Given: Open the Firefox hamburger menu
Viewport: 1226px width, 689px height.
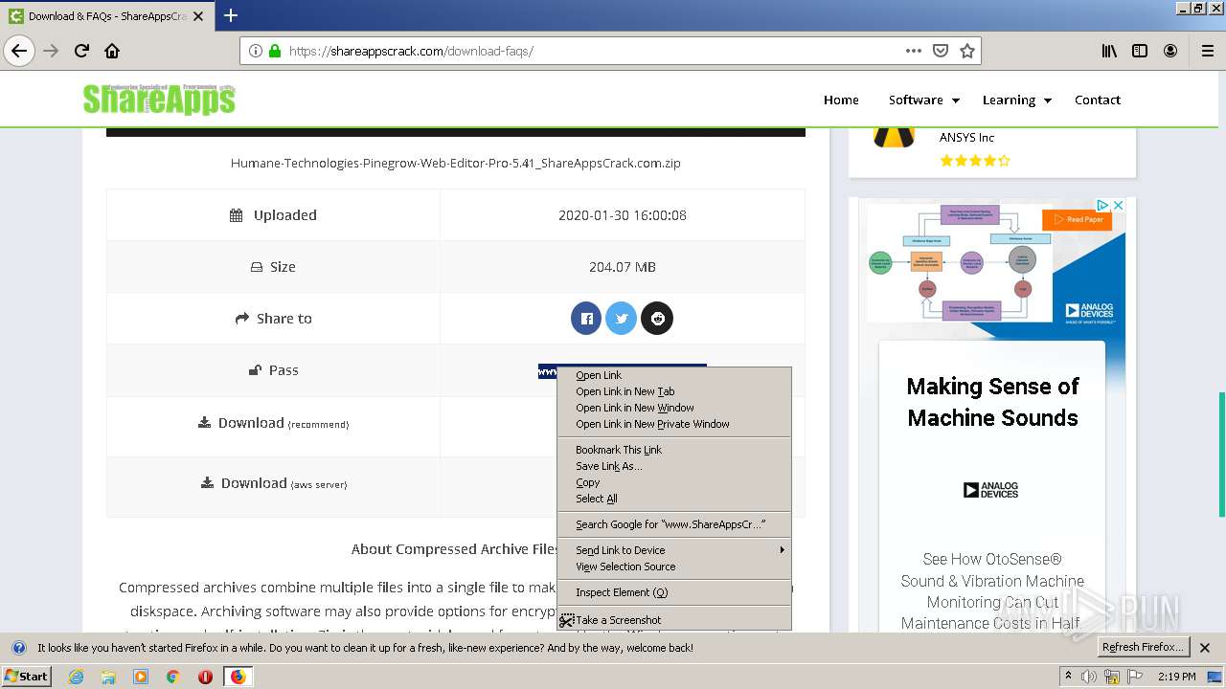Looking at the screenshot, I should (1207, 51).
